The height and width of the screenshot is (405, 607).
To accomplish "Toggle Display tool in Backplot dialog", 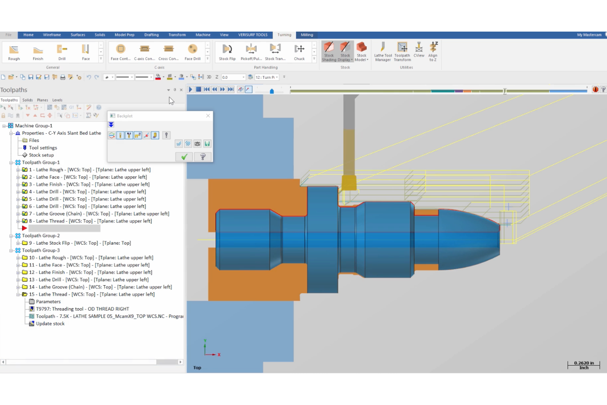I will tap(120, 135).
